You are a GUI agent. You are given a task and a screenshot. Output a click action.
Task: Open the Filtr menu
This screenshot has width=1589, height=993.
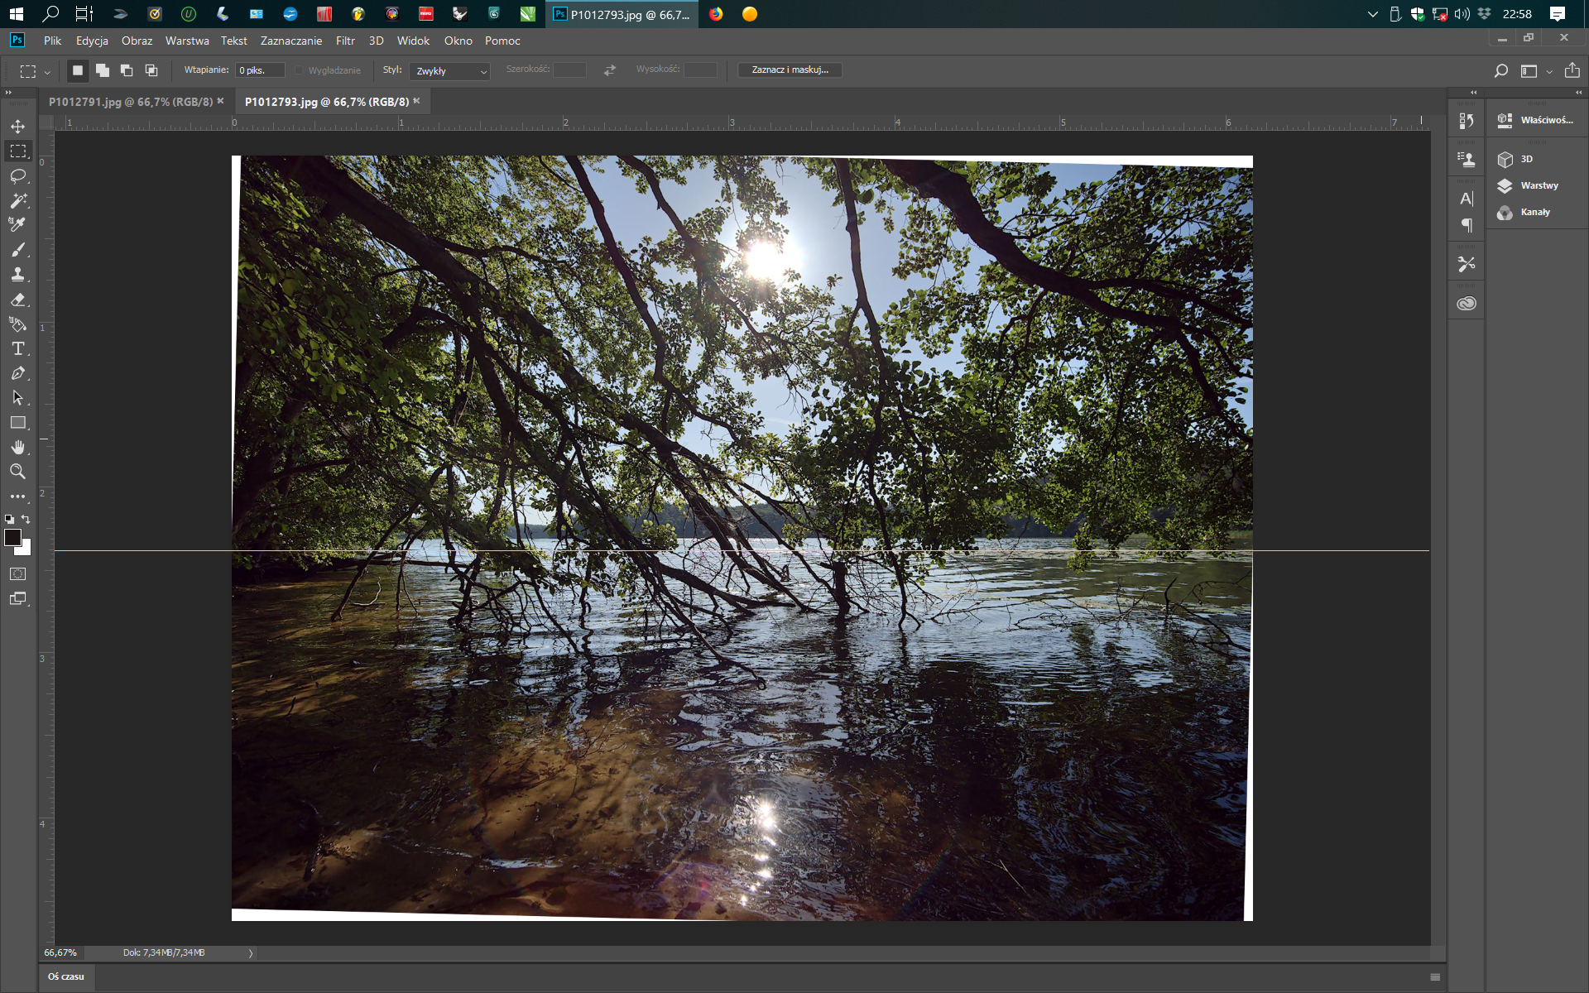[345, 41]
